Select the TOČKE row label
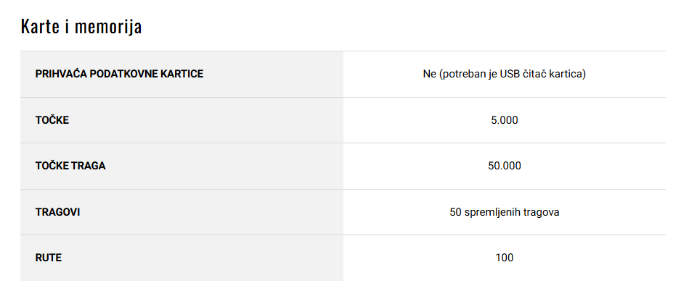Image resolution: width=681 pixels, height=304 pixels. 52,120
